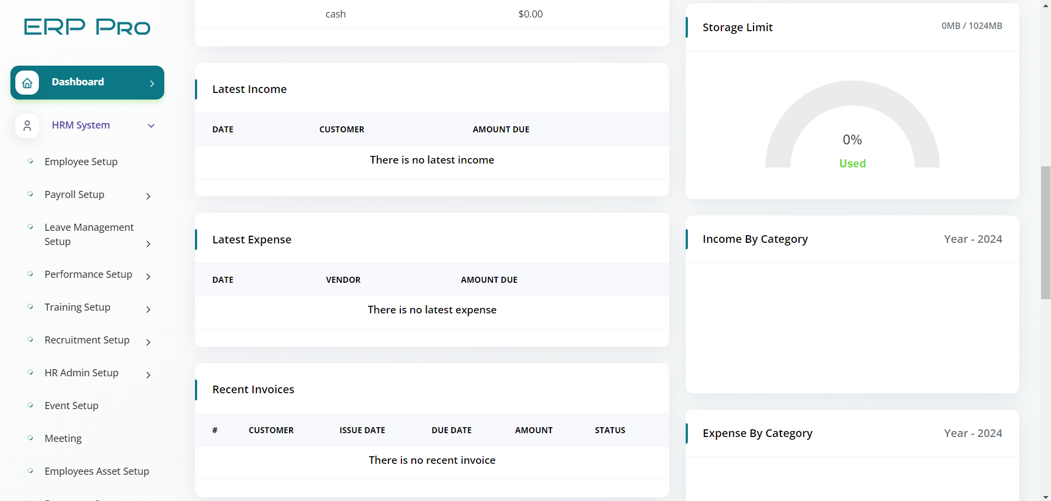Click the Amount column header in Recent Invoices

point(533,430)
